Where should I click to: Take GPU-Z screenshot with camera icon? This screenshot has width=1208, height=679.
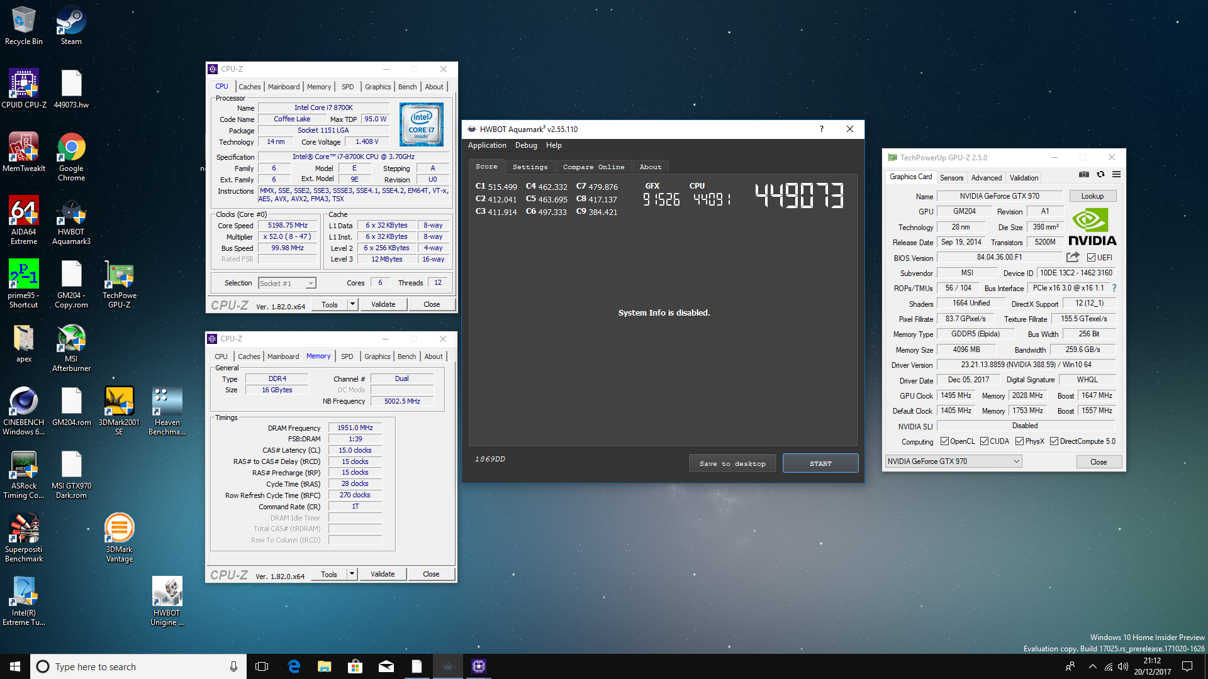click(x=1084, y=174)
